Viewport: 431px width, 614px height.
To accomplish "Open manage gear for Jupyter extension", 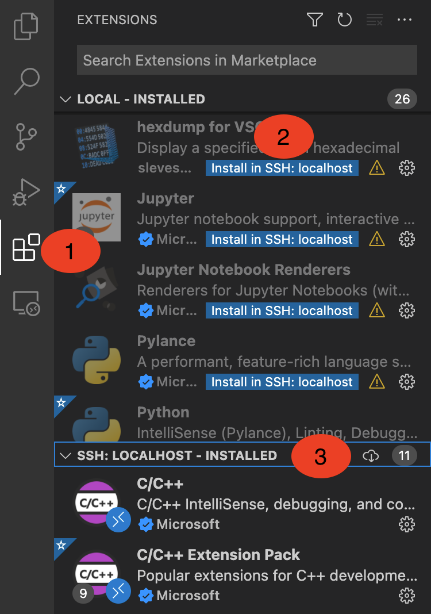I will (407, 239).
